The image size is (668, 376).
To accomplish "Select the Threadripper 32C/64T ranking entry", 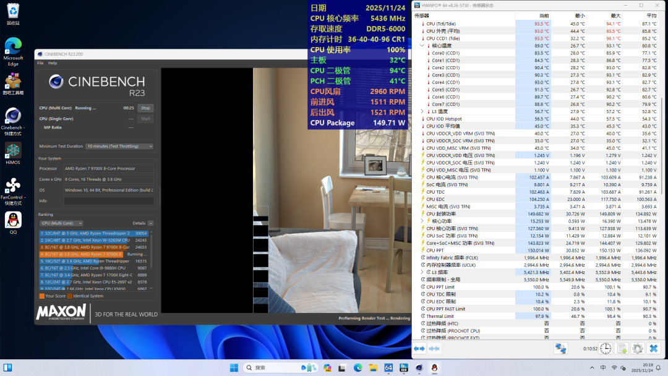I will click(94, 233).
